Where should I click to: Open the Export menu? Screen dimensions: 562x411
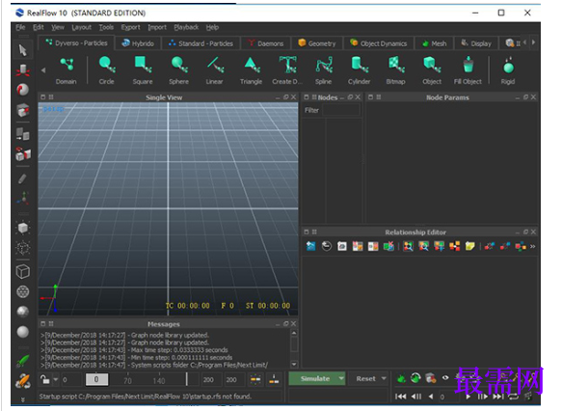(130, 27)
